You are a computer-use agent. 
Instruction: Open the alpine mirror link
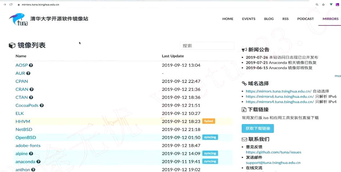coord(22,154)
